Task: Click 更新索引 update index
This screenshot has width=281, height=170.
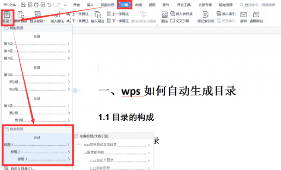Action: [x=226, y=21]
